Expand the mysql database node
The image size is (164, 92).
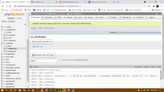[x=2, y=76]
